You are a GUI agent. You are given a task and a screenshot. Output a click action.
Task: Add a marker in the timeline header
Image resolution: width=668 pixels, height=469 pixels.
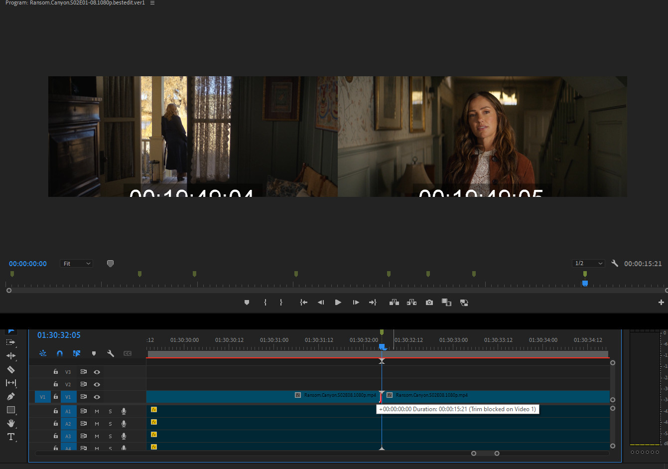point(94,353)
